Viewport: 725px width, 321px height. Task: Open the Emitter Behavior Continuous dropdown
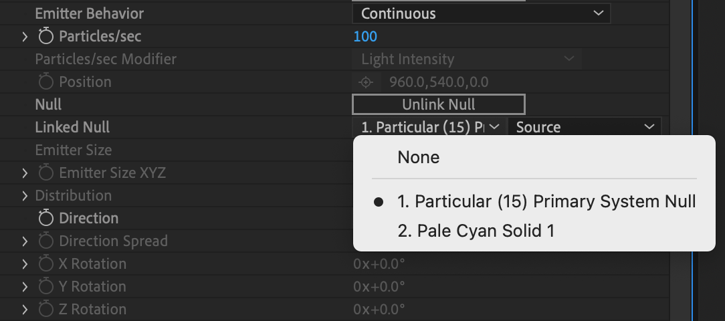(482, 13)
